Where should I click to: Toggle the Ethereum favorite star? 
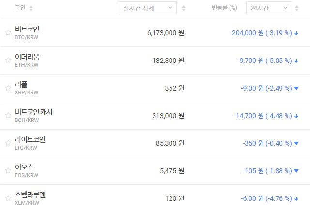pos(8,61)
